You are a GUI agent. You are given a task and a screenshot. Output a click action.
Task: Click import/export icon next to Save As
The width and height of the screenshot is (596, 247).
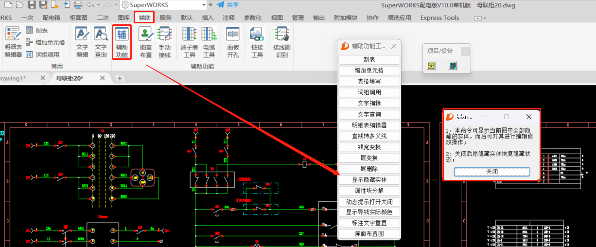[x=54, y=5]
